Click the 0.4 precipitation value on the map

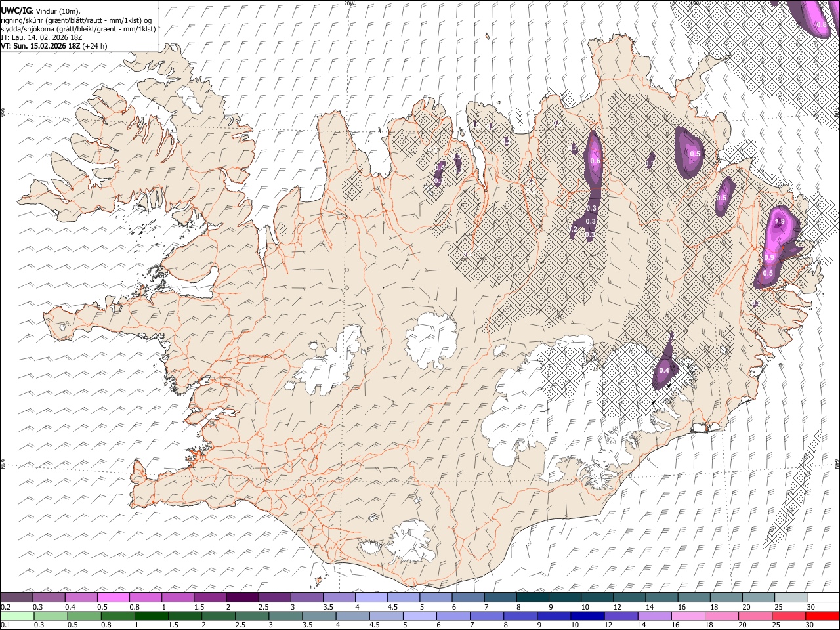[x=664, y=370]
